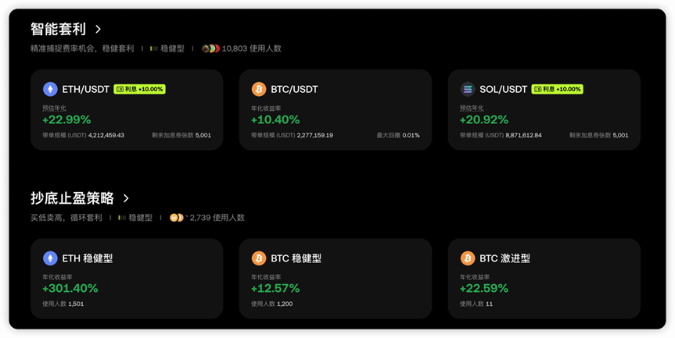The height and width of the screenshot is (338, 675).
Task: Click the ETH icon on ETH/USDT card
Action: tap(50, 89)
